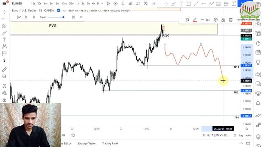
Task: Select the patterns tool in left toolbar
Action: click(5, 46)
